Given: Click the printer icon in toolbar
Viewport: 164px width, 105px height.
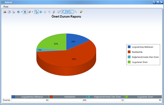Looking at the screenshot, I should pos(13,12).
